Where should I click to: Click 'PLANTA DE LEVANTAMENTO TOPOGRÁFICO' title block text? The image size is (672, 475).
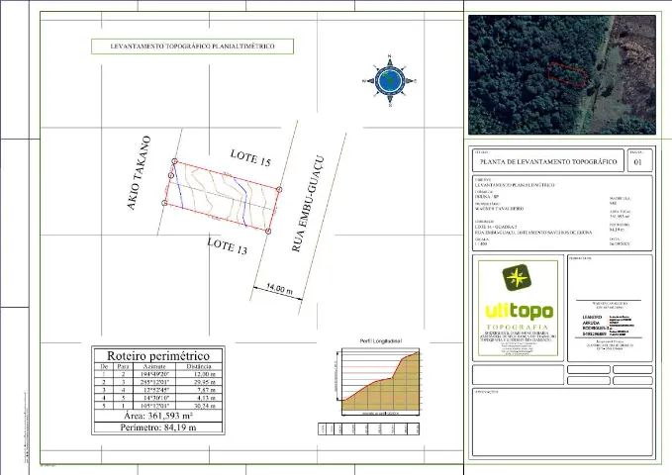(548, 162)
